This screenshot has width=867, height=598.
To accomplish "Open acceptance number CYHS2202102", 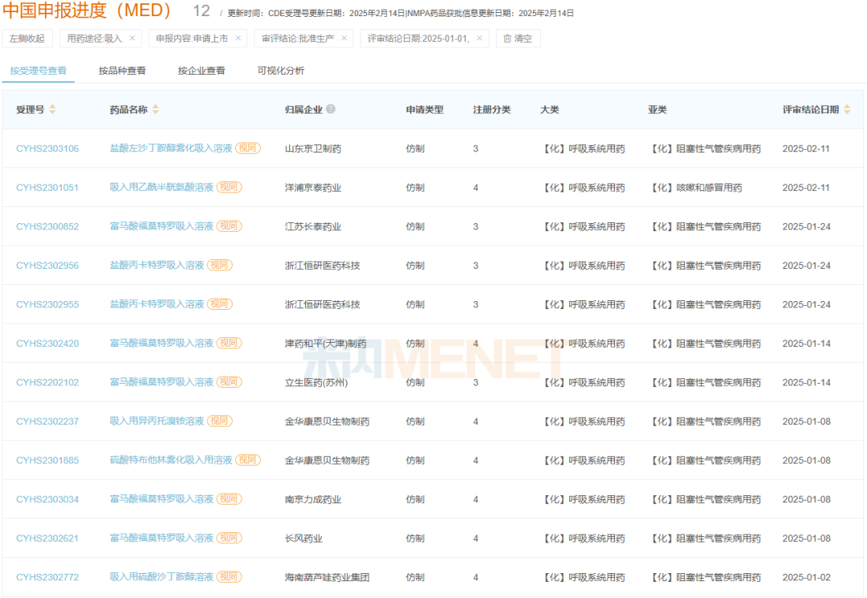I will click(47, 382).
